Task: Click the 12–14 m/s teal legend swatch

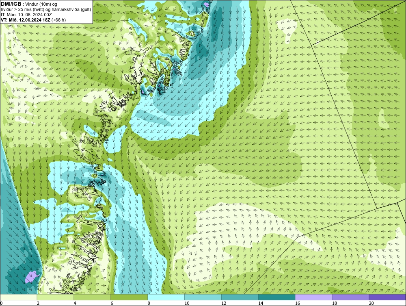Action: point(240,297)
